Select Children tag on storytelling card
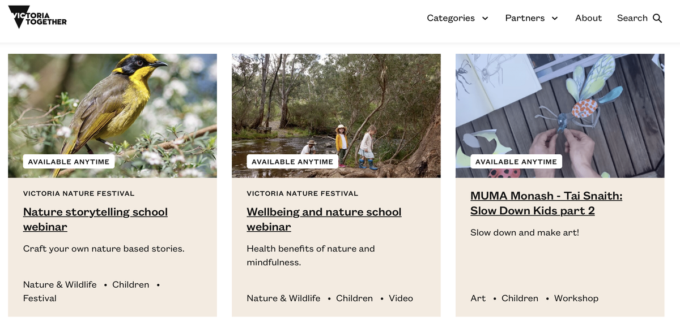The height and width of the screenshot is (329, 680). pyautogui.click(x=130, y=284)
